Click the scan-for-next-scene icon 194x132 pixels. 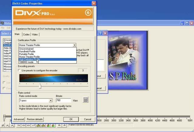(x=53, y=125)
